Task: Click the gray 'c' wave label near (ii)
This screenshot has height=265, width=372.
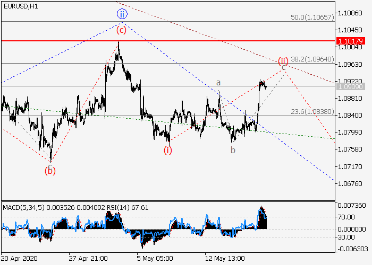Action: click(284, 68)
